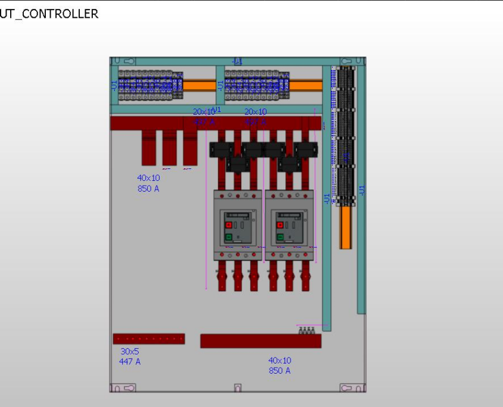This screenshot has width=503, height=407.
Task: Click the -U1 tag on the right duct
Action: [363, 189]
